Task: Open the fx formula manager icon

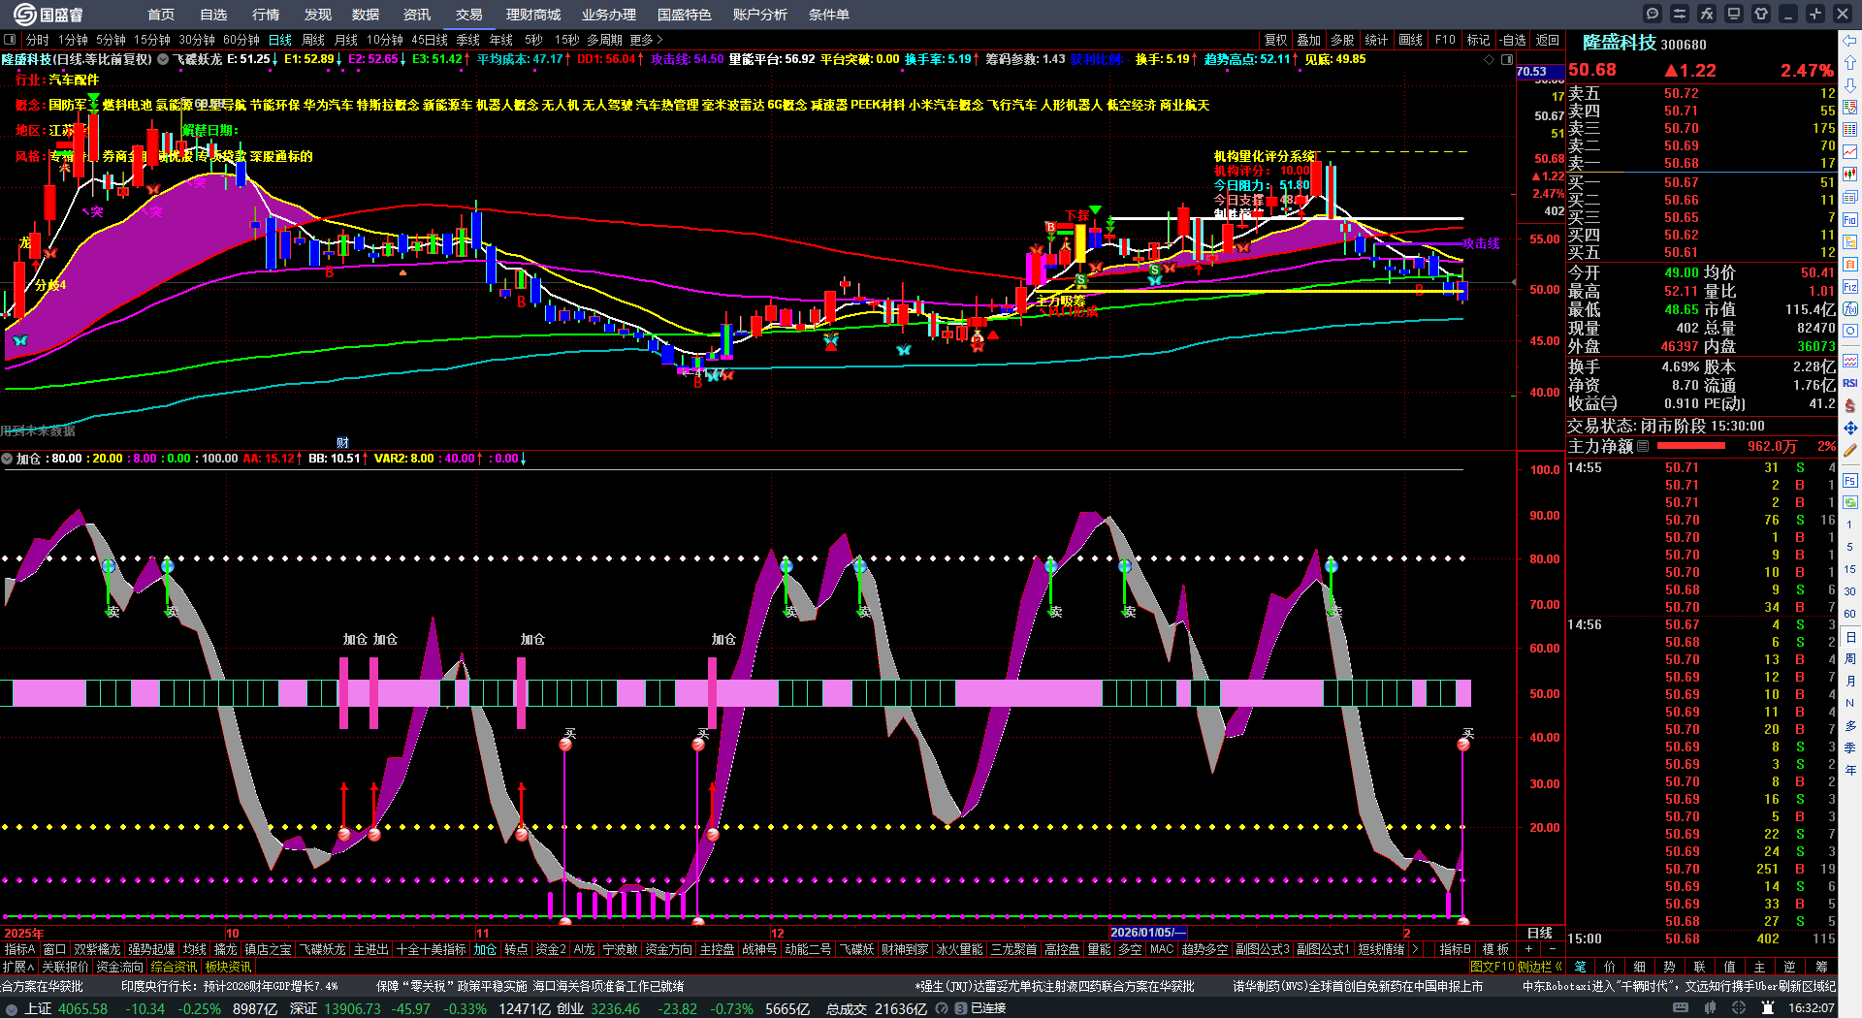Action: [1707, 14]
